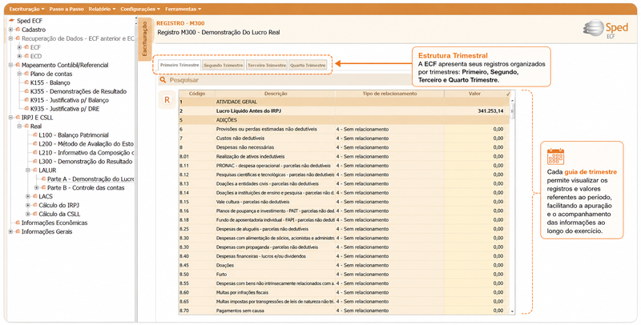This screenshot has height=325, width=641.
Task: Collapse Mapeamento Contábil/Referencial node
Action: [x=10, y=65]
